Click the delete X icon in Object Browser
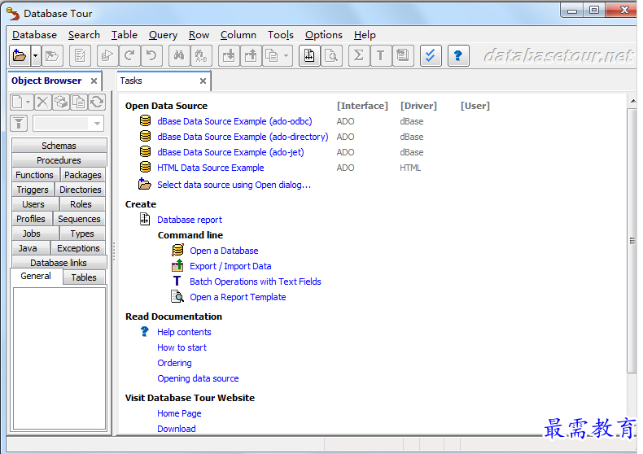This screenshot has width=643, height=454. 42,102
